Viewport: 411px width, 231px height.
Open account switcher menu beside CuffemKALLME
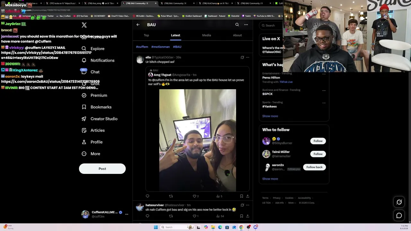point(127,214)
